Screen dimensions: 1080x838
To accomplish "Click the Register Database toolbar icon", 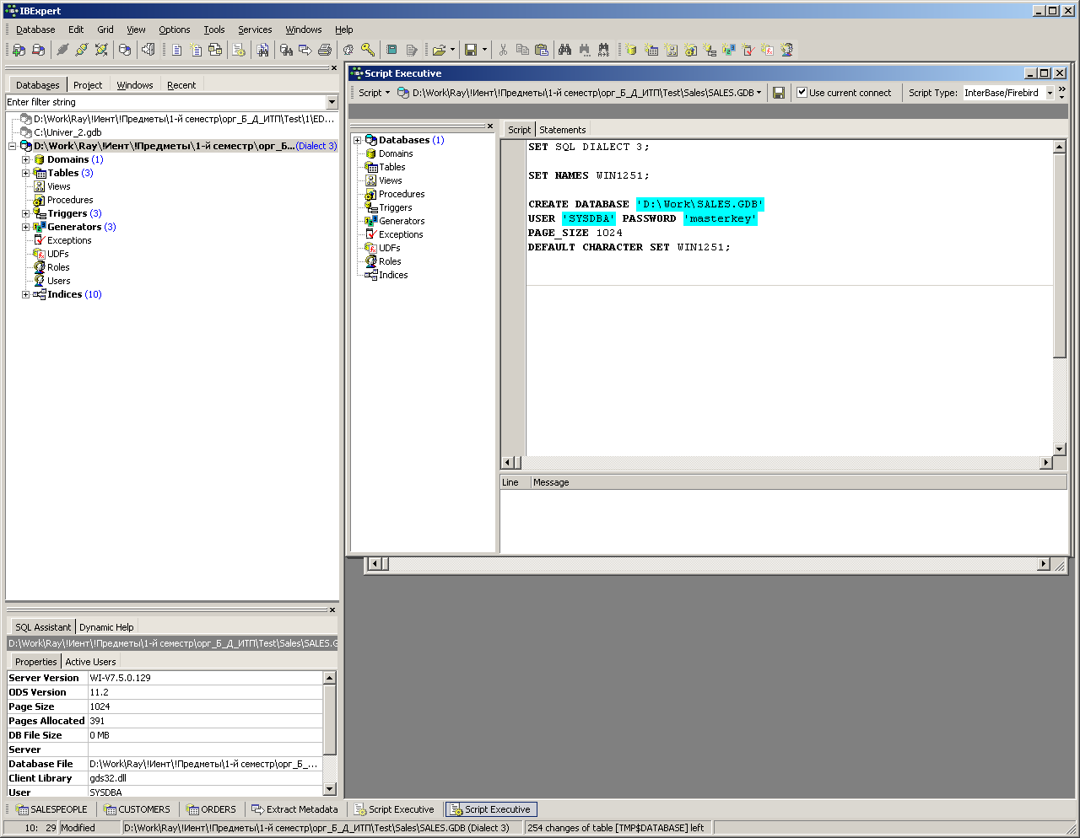I will [x=19, y=50].
